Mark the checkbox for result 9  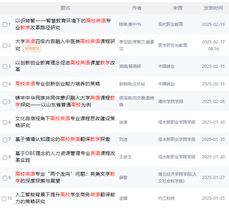point(5,178)
